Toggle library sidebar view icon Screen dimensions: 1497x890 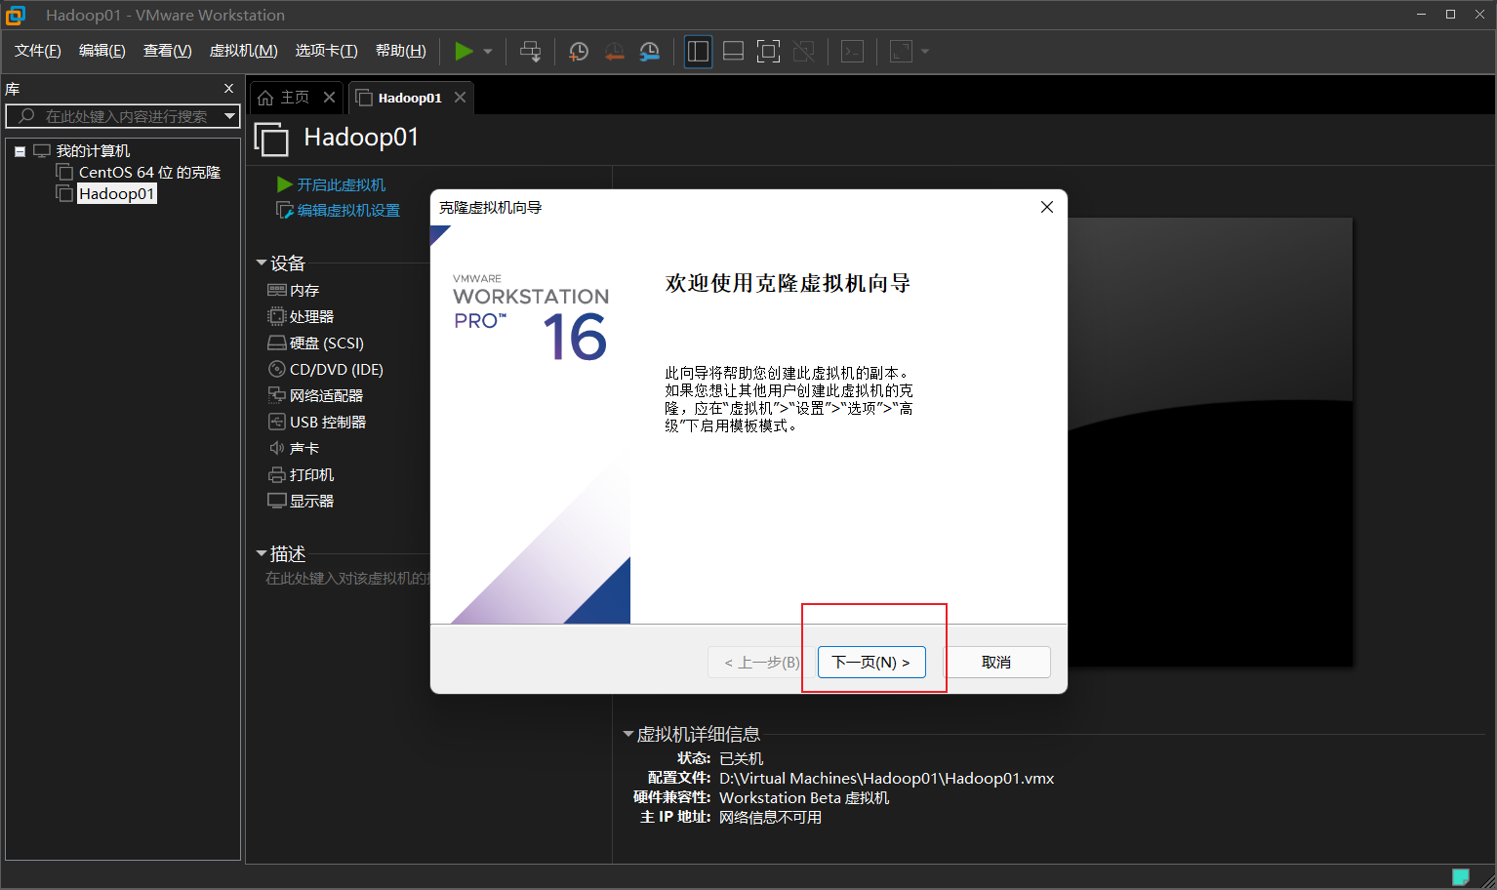698,52
